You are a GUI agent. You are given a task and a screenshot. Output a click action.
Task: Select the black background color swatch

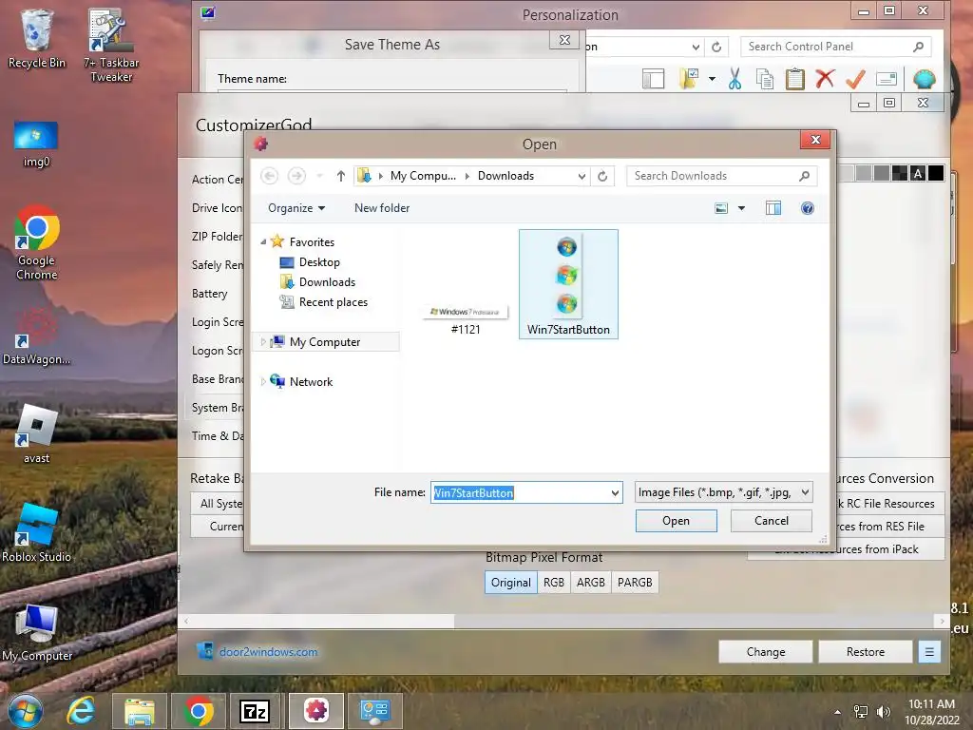click(936, 173)
